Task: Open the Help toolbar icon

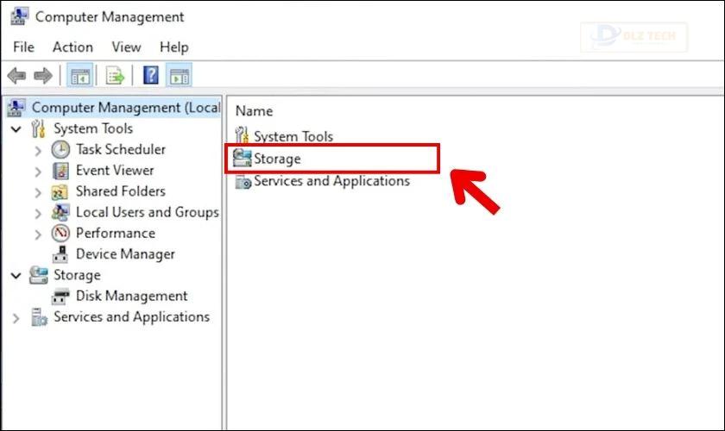Action: click(151, 75)
